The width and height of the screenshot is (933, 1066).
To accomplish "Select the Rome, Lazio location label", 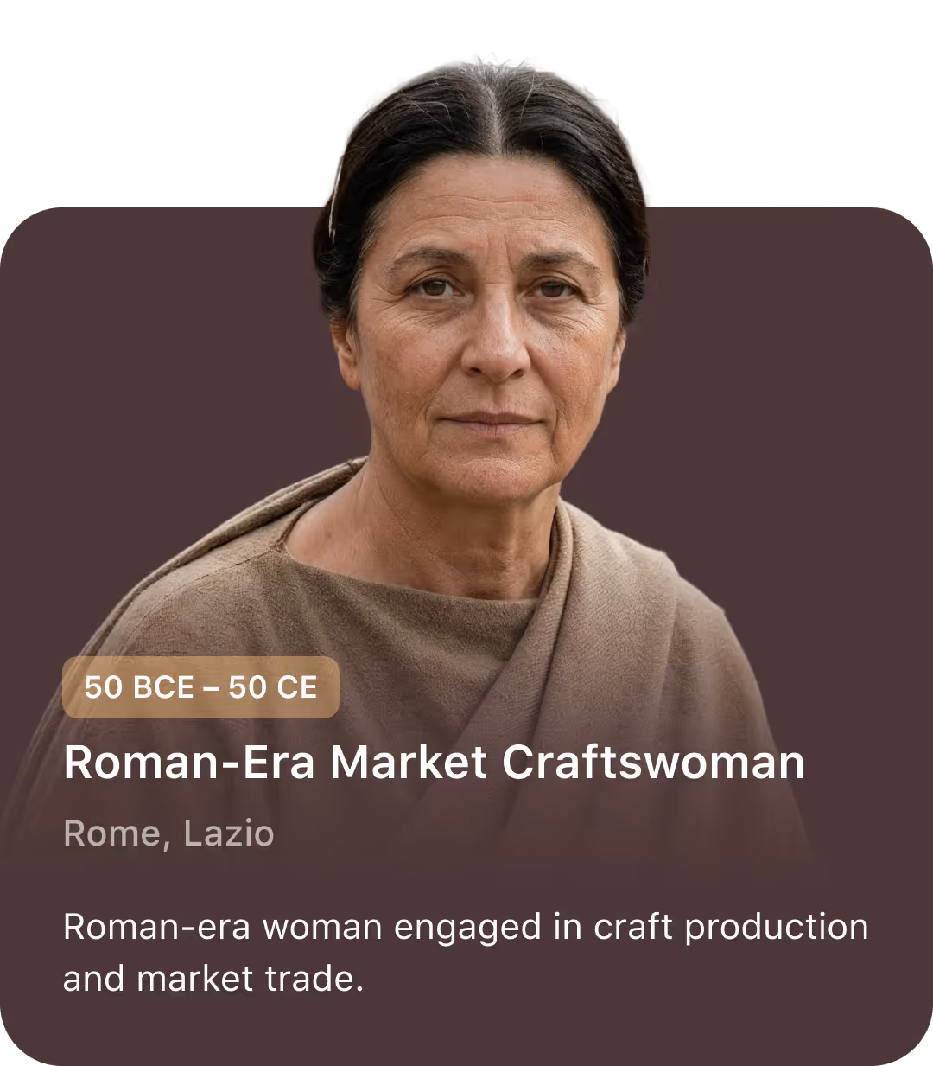I will (168, 833).
